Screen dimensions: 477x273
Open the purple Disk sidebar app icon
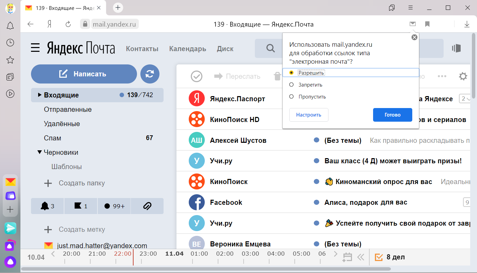point(10,196)
